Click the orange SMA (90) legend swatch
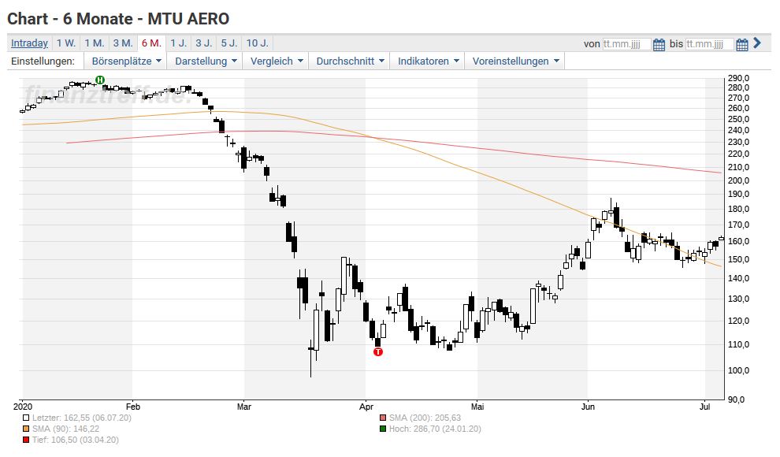780x457 pixels. 26,429
